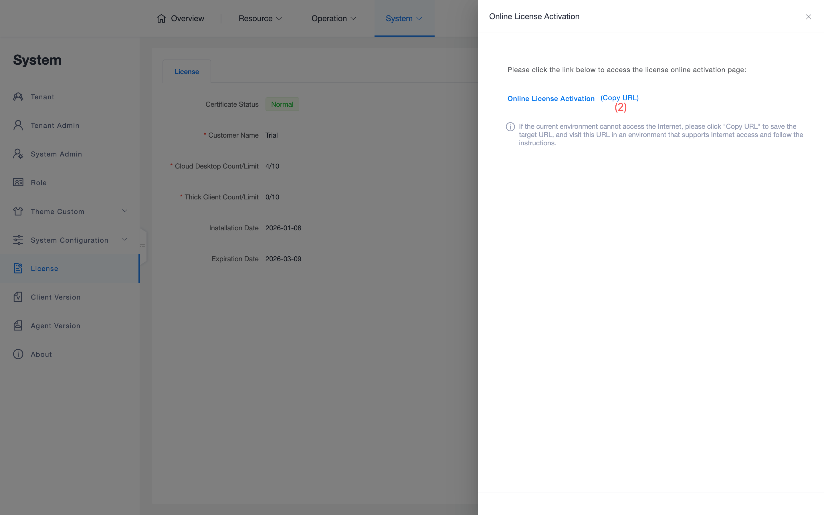Click the Client Version file icon

(x=18, y=297)
